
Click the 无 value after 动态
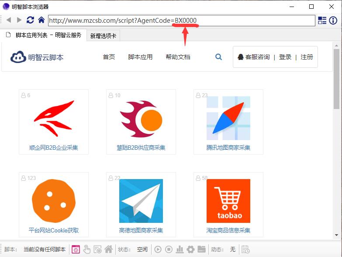[x=233, y=250]
